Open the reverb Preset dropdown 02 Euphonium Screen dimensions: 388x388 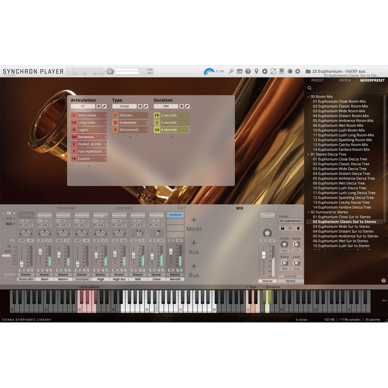291,221
